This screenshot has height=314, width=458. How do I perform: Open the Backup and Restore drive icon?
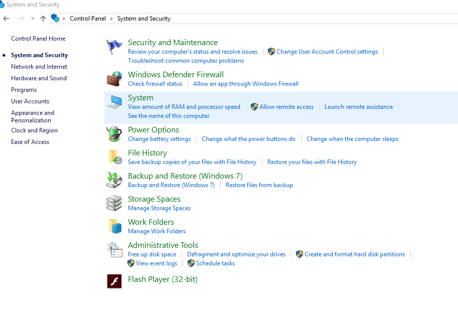tap(114, 180)
